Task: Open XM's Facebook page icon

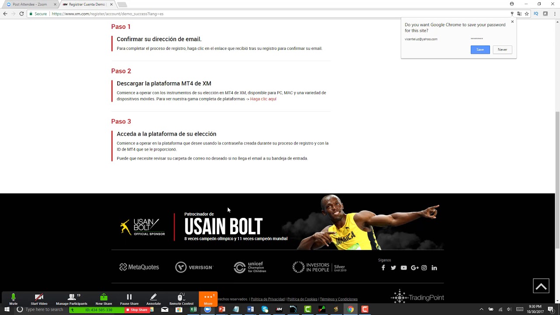Action: (383, 268)
